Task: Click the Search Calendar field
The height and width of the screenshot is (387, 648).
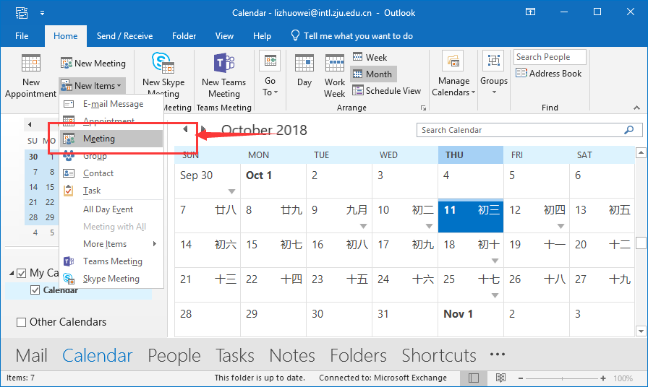Action: 521,130
